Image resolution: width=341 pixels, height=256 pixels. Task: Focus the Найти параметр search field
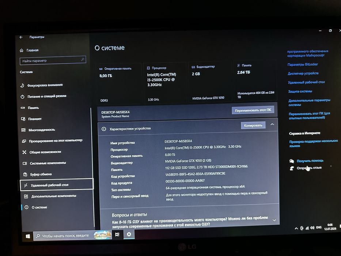tap(53, 60)
